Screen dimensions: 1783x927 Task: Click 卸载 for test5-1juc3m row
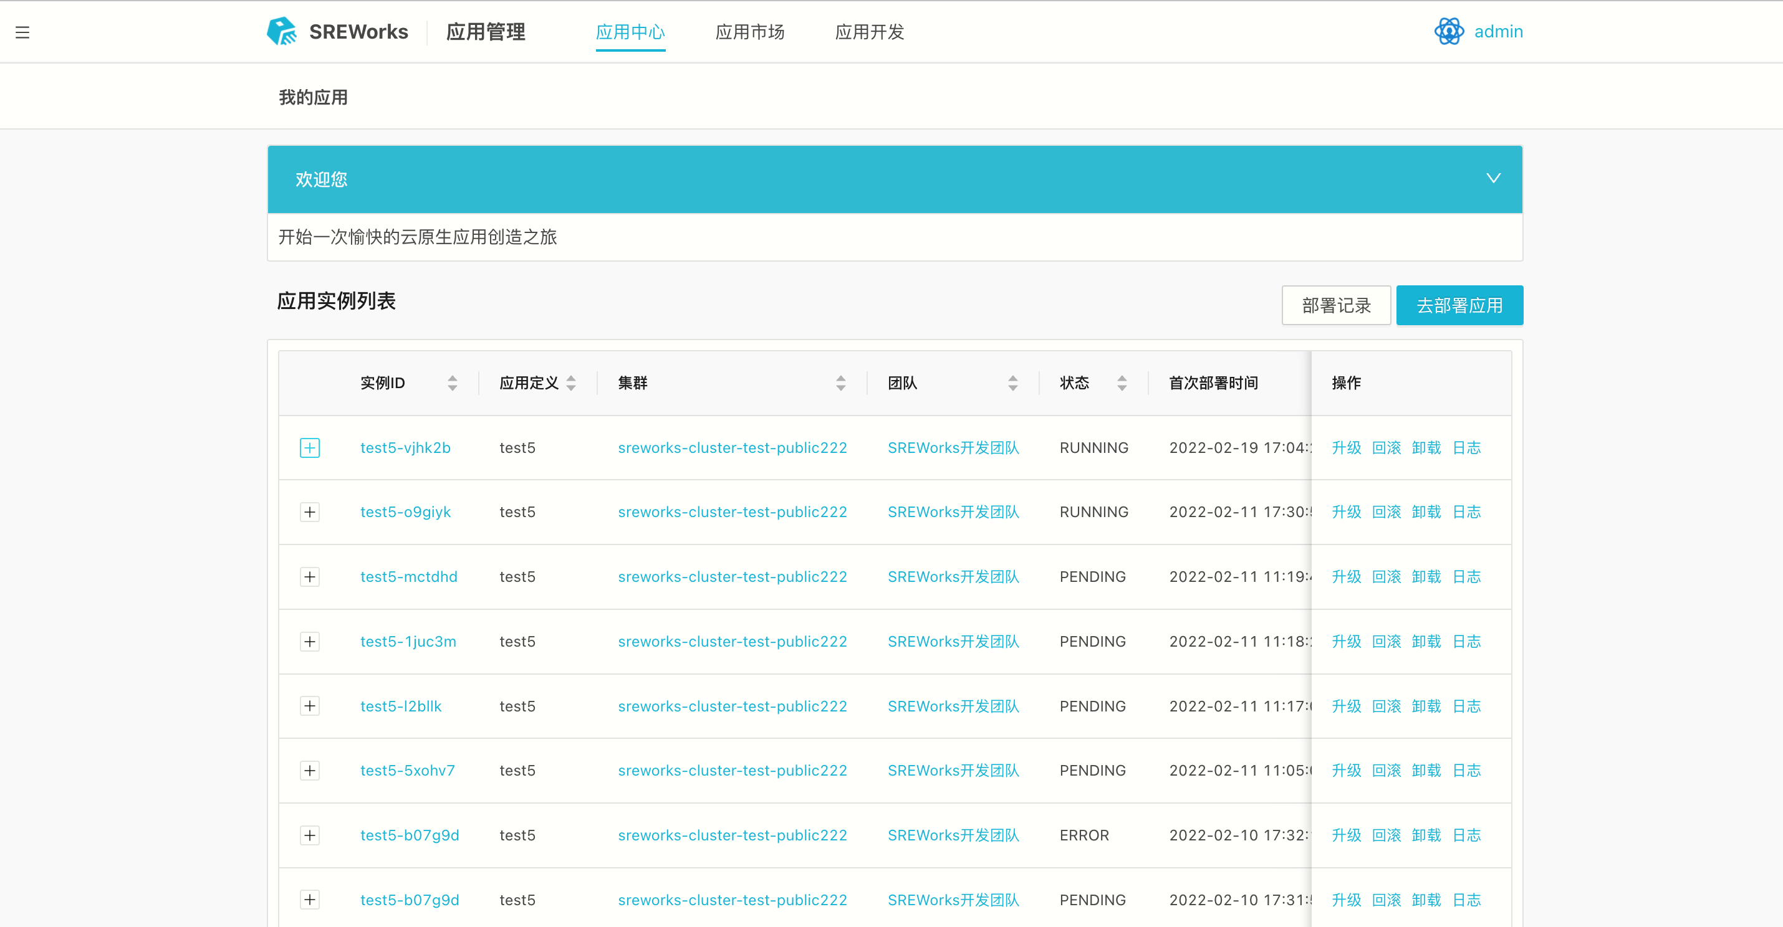[1426, 641]
